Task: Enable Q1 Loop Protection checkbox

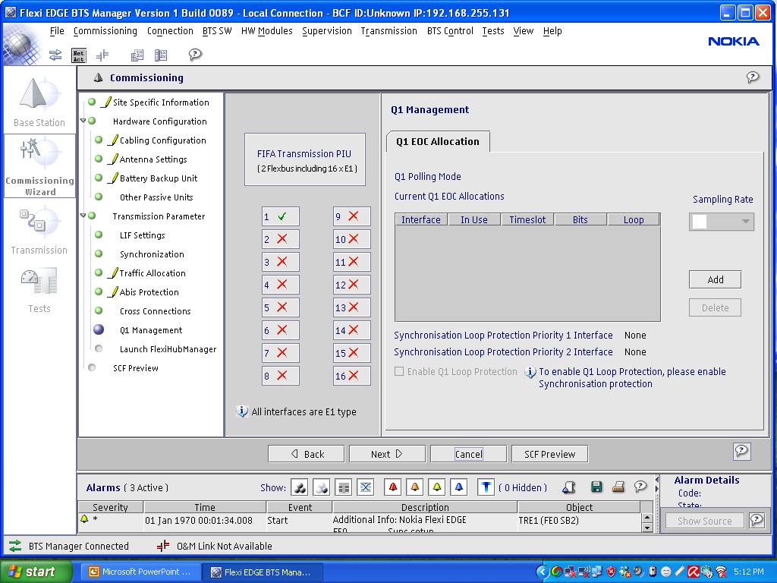Action: click(399, 372)
